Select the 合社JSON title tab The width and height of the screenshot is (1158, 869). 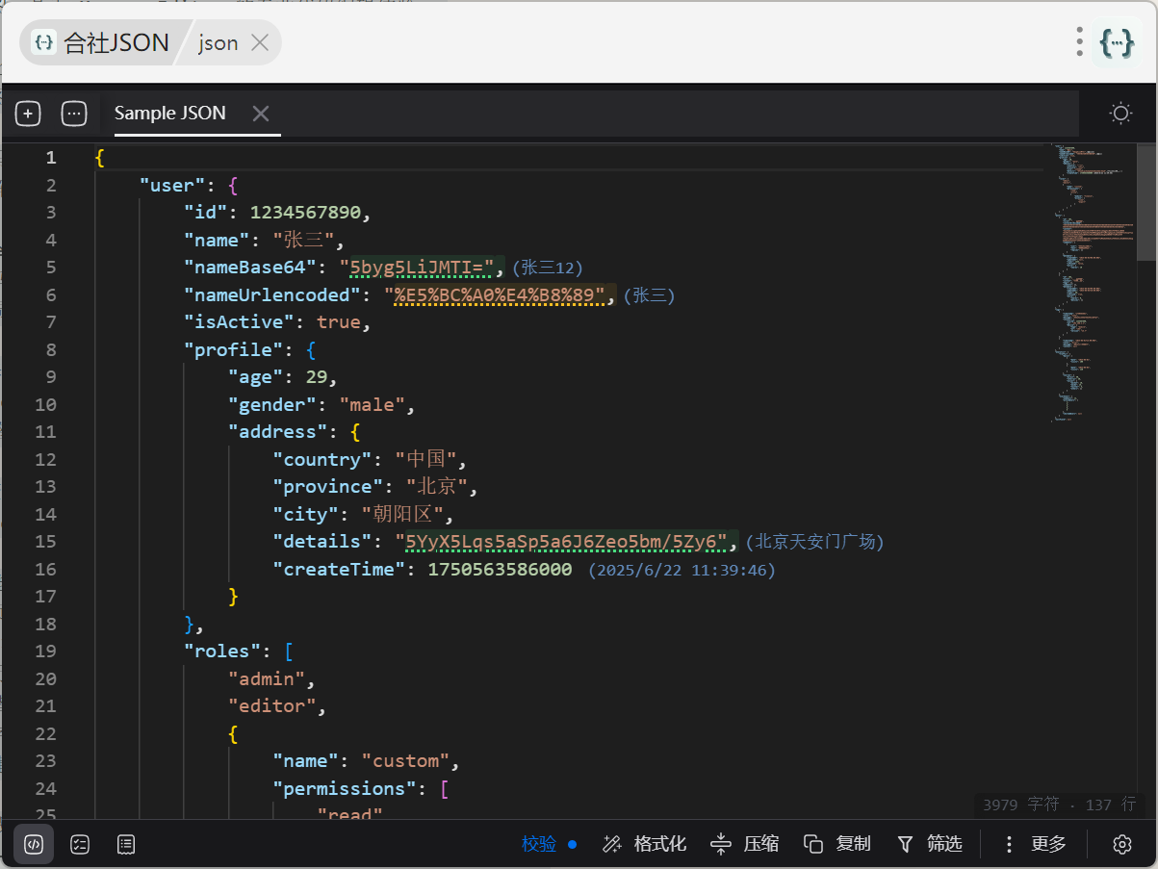(x=101, y=42)
